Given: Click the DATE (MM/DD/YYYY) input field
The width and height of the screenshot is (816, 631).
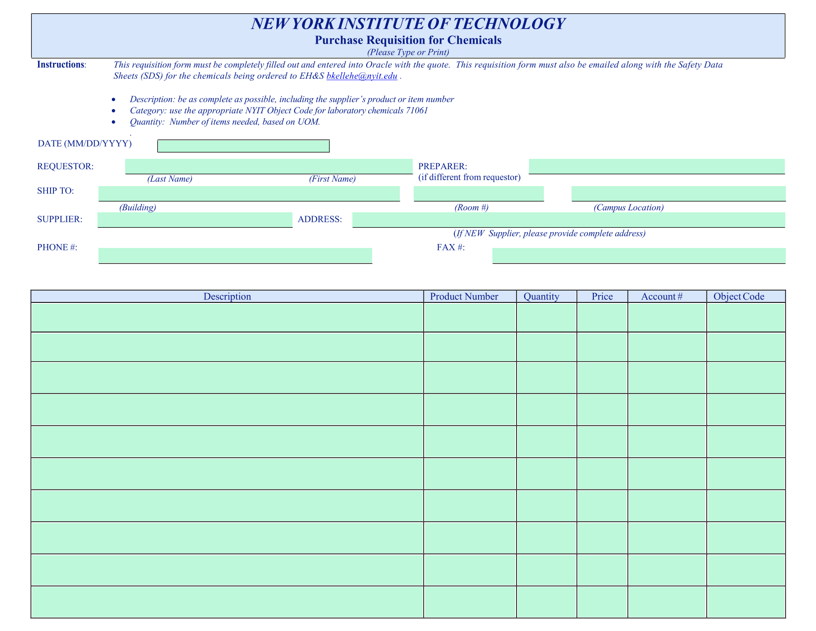Looking at the screenshot, I should click(x=243, y=146).
